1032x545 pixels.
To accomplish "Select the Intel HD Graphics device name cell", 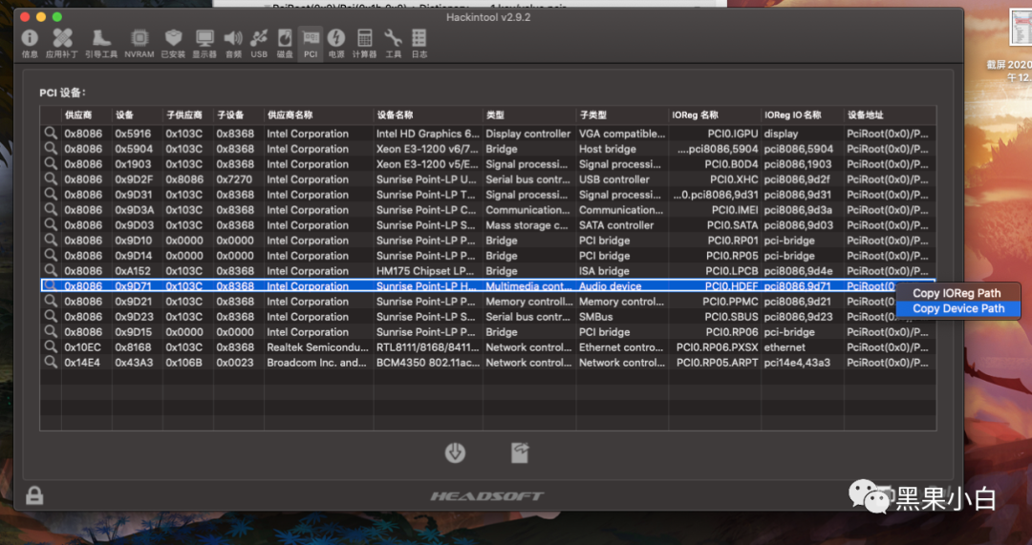I will click(x=428, y=134).
